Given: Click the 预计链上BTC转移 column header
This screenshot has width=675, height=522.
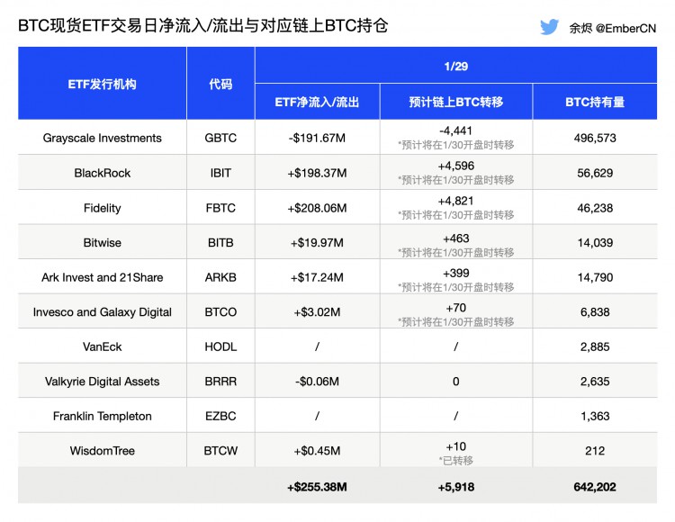Looking at the screenshot, I should (x=456, y=102).
